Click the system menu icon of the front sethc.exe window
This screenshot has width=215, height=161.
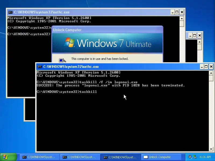[x=40, y=67]
